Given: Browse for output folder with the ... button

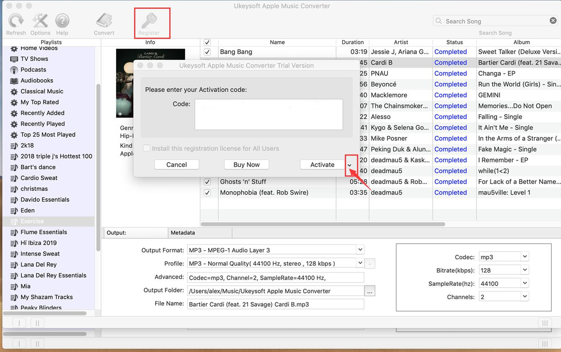Looking at the screenshot, I should tap(370, 291).
